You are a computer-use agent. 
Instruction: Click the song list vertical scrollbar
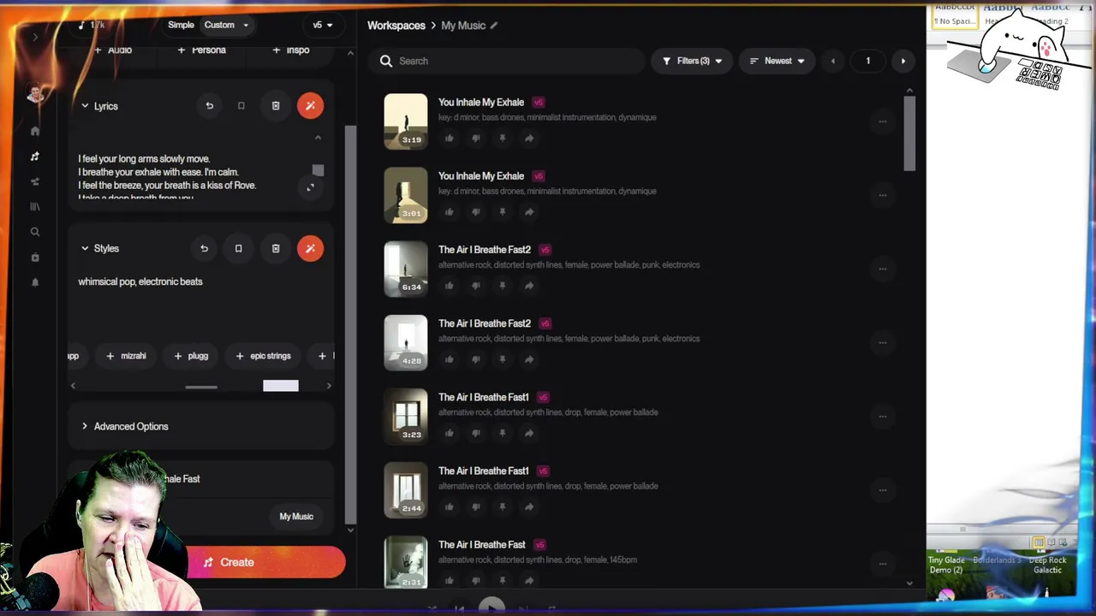coord(909,133)
